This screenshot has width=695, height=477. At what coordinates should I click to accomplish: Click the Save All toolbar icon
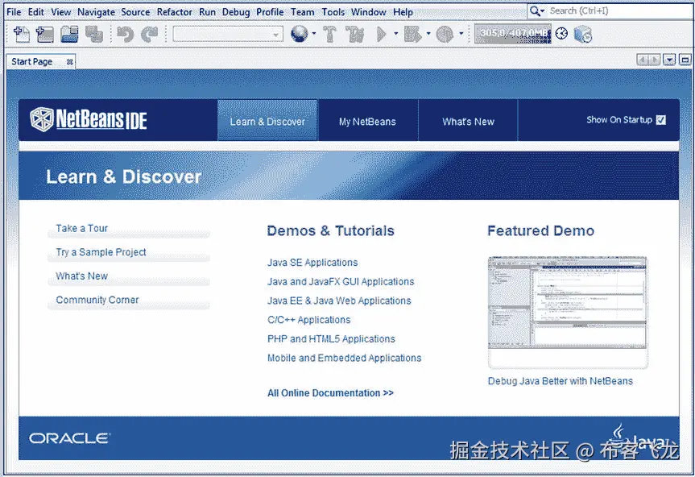[x=94, y=34]
